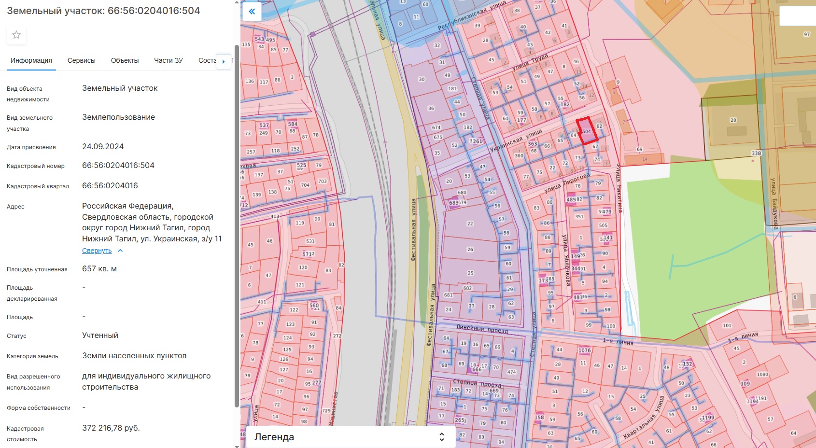816x448 pixels.
Task: Switch to the Сервисы tab
Action: tap(81, 60)
